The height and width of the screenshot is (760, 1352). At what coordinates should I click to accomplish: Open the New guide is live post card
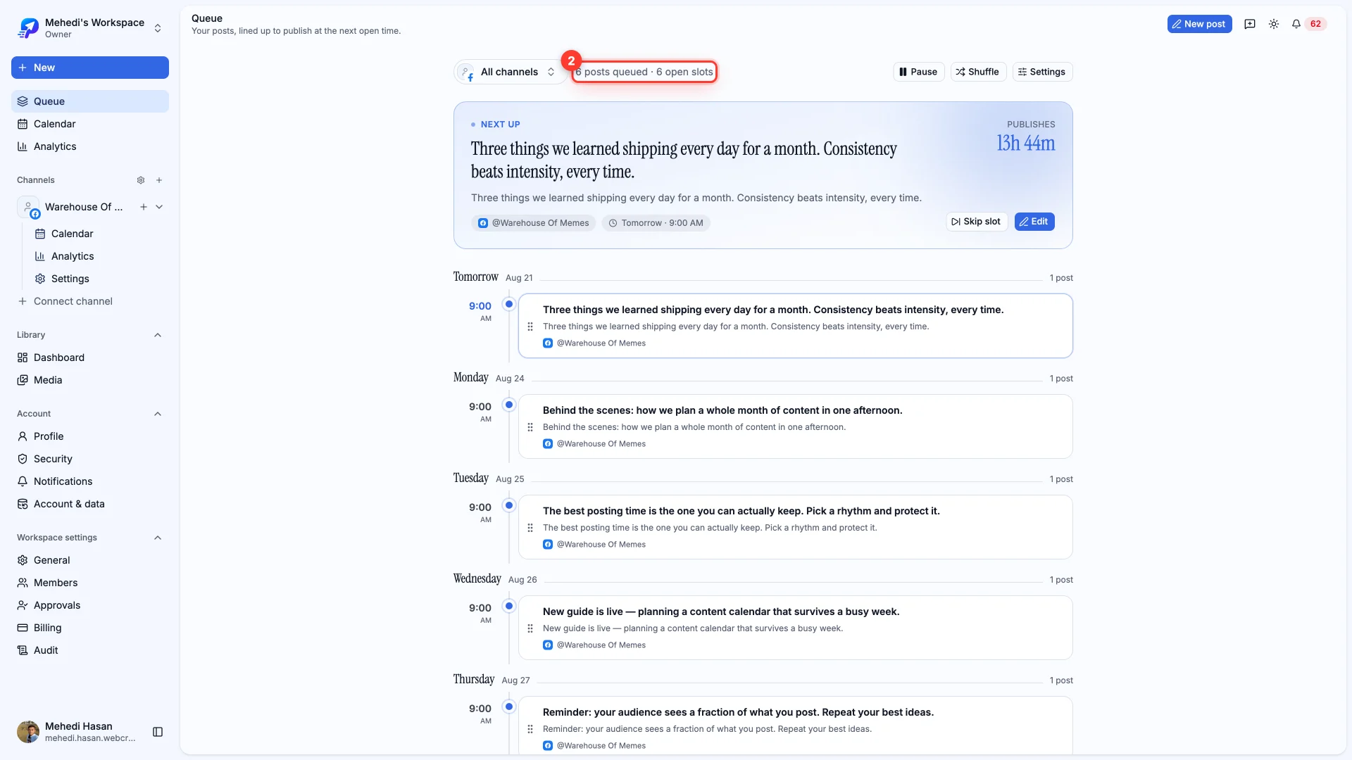(796, 628)
